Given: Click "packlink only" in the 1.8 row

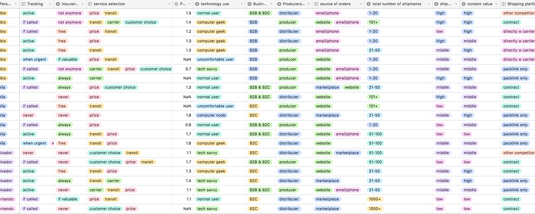Looking at the screenshot, I should point(515,116).
